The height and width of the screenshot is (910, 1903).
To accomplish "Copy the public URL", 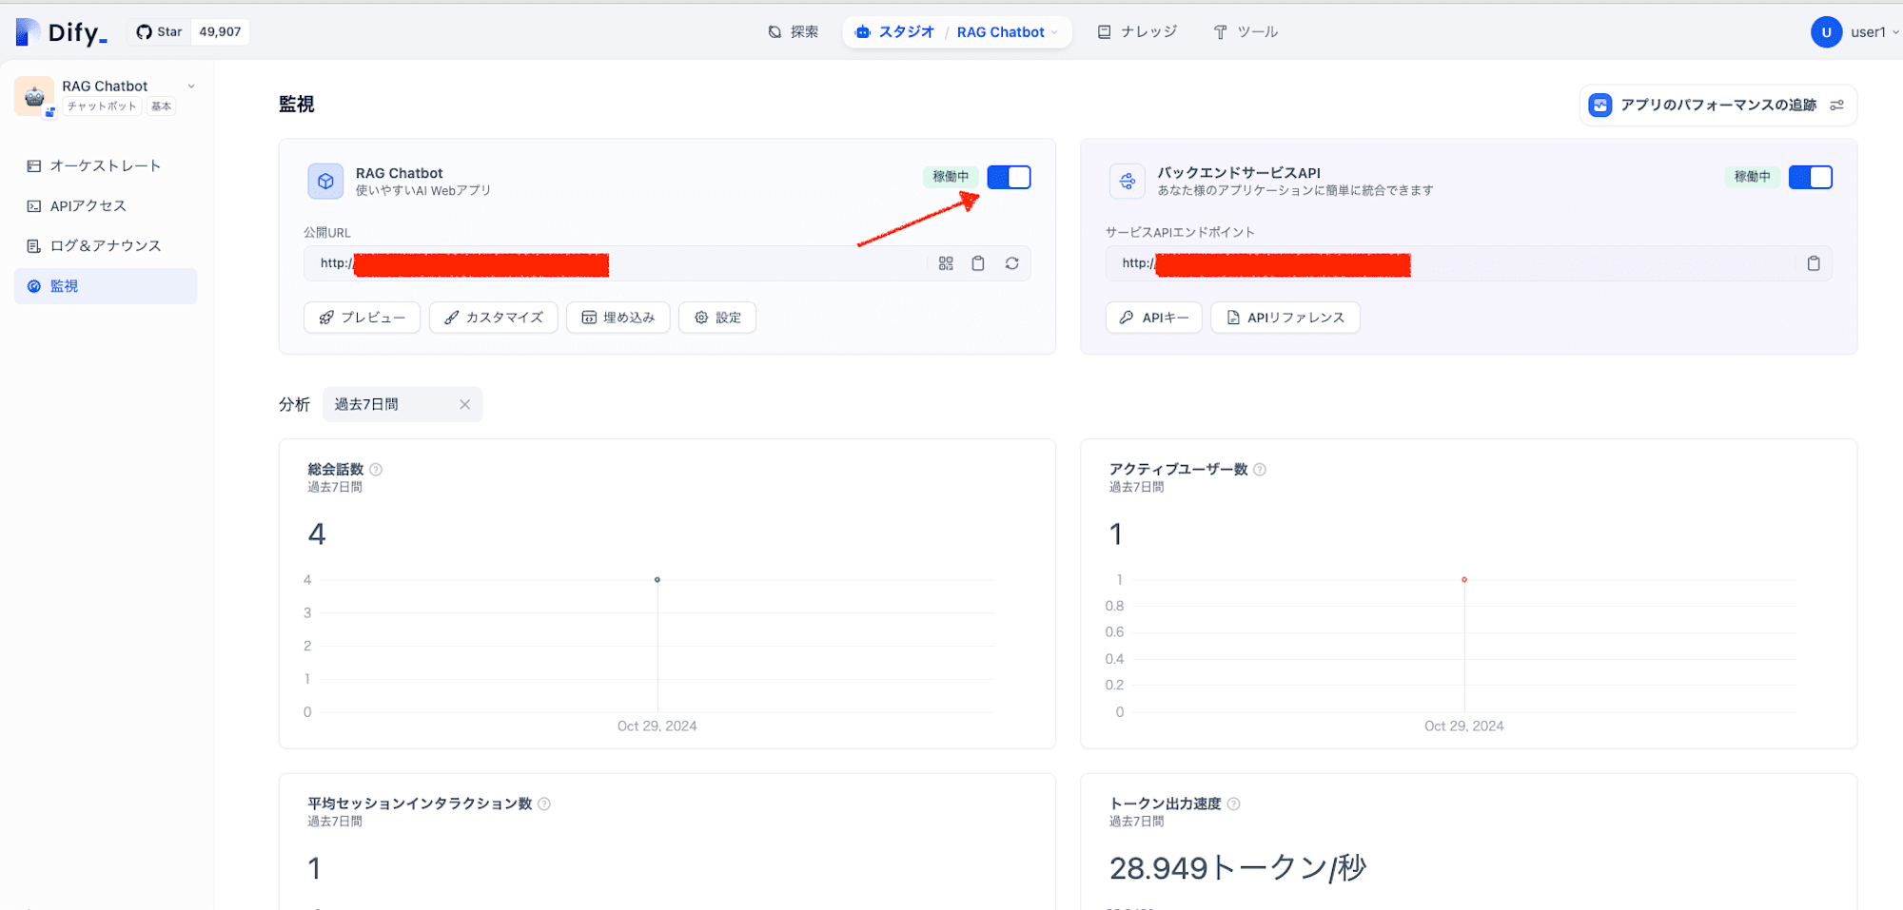I will coord(978,263).
